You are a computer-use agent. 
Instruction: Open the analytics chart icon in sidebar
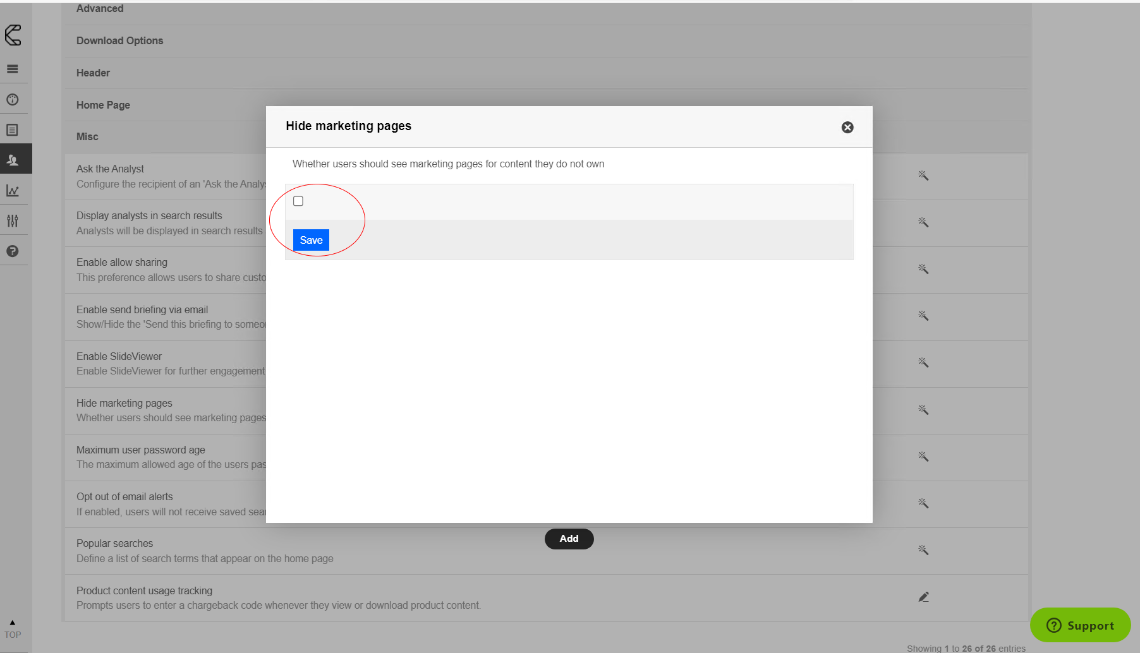point(13,191)
